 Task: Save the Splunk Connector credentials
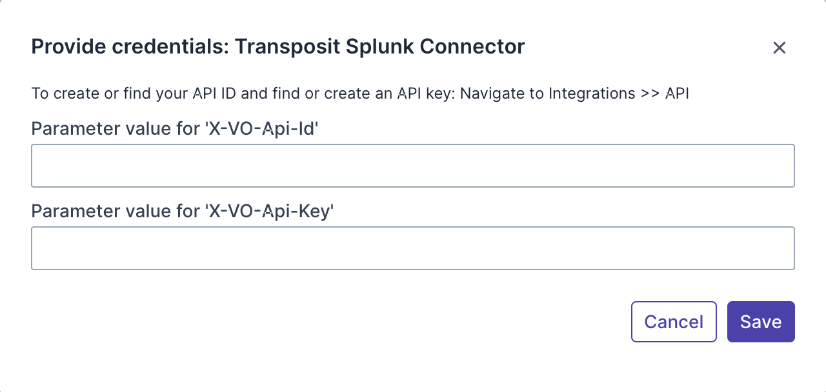(760, 322)
